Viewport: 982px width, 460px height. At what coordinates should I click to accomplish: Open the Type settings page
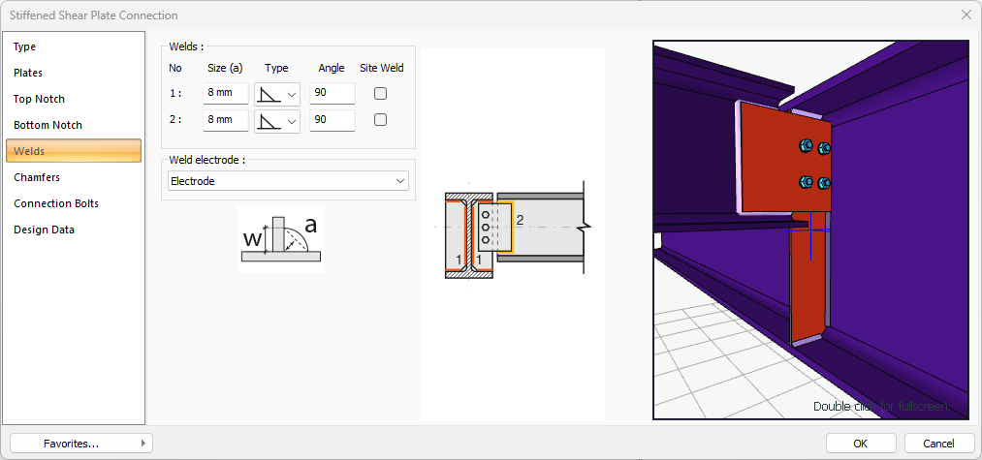click(x=25, y=46)
